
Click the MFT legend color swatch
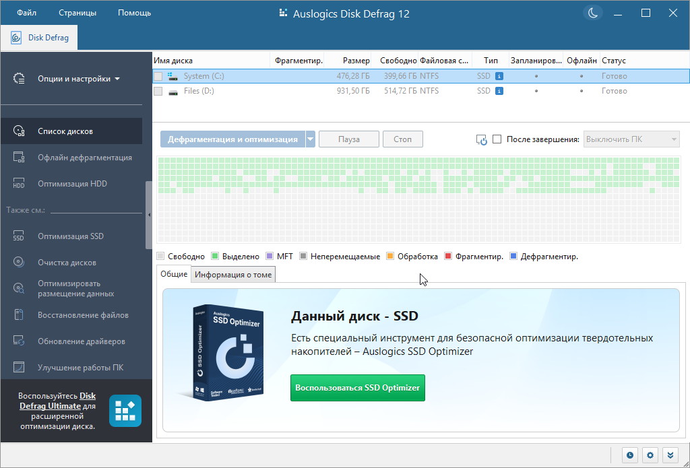(x=270, y=257)
